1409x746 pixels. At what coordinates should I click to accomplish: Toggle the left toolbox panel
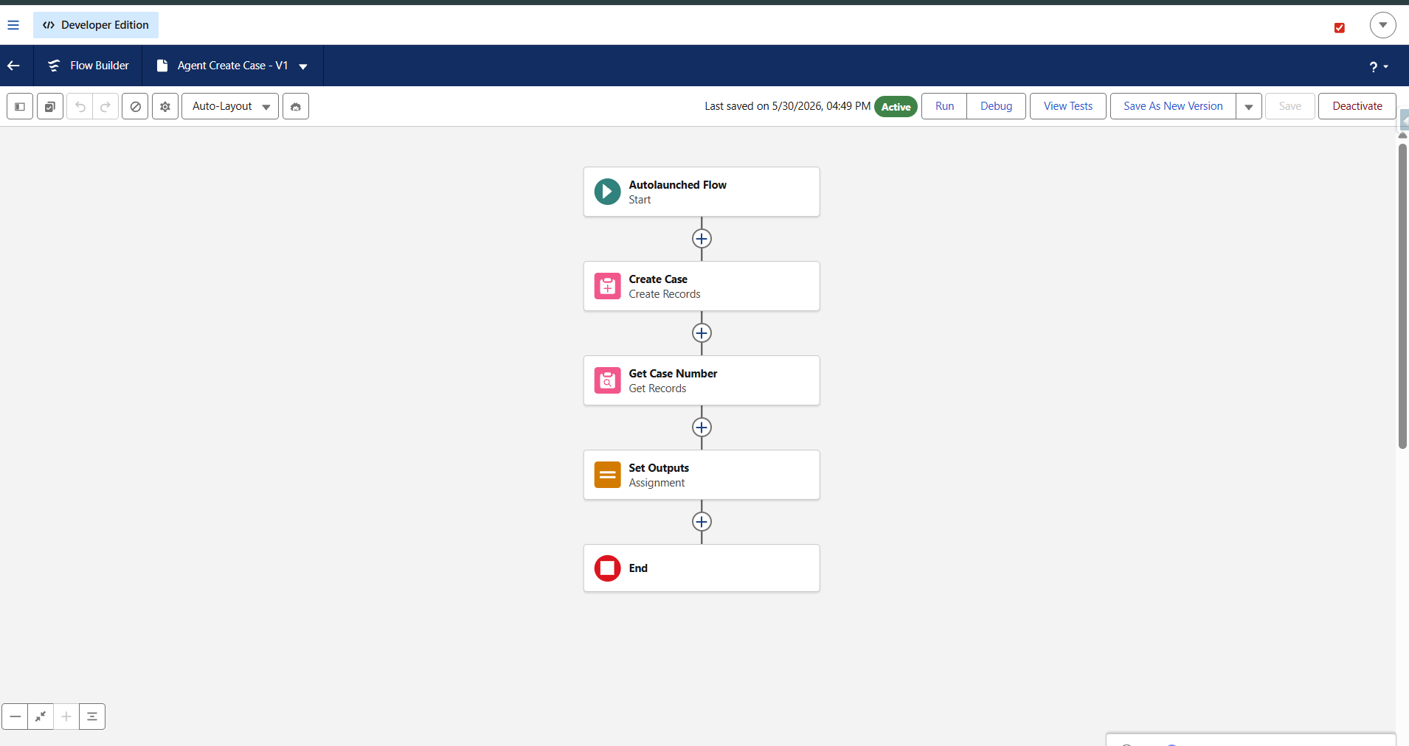20,106
